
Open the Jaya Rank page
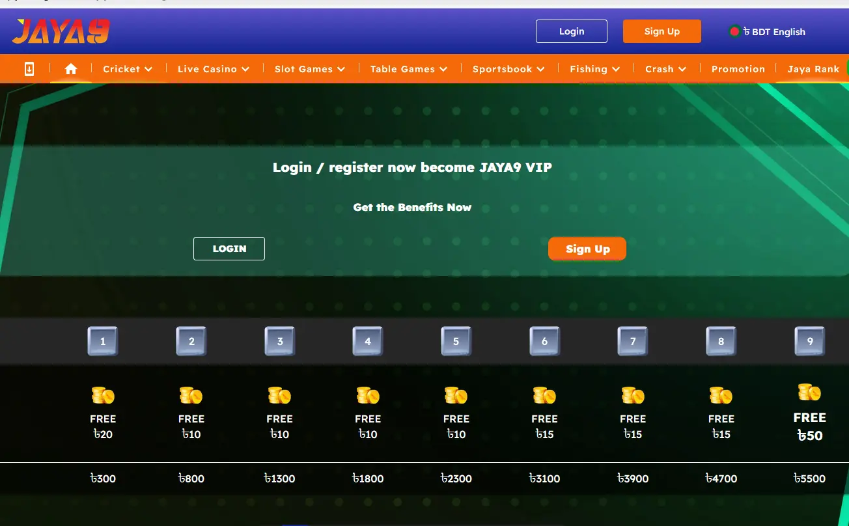click(813, 69)
